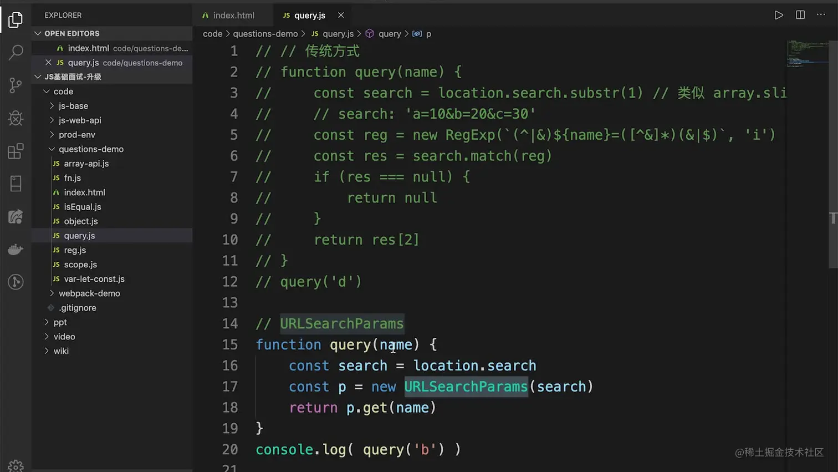Viewport: 838px width, 472px height.
Task: Select query.js in the file tree
Action: [112, 236]
